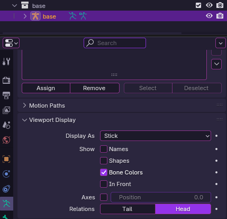Click the animate dot for In Front
The width and height of the screenshot is (227, 219).
pos(216,184)
